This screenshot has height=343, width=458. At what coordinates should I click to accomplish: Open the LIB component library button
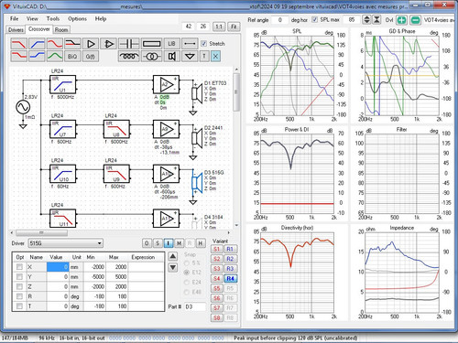coord(171,44)
